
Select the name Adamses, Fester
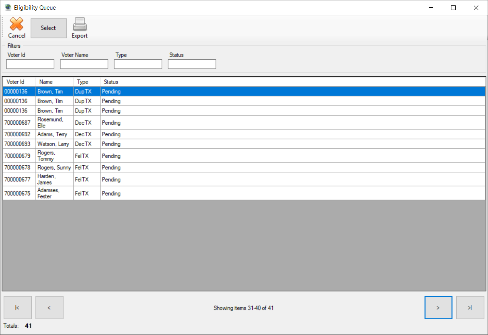click(55, 193)
